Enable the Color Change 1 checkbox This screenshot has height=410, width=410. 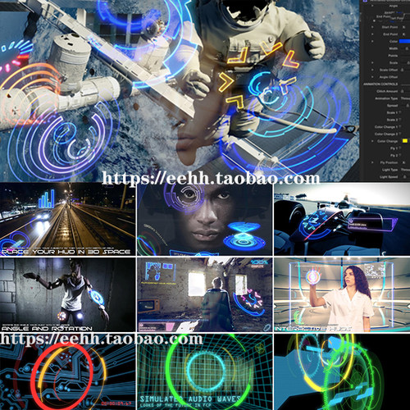(400, 126)
